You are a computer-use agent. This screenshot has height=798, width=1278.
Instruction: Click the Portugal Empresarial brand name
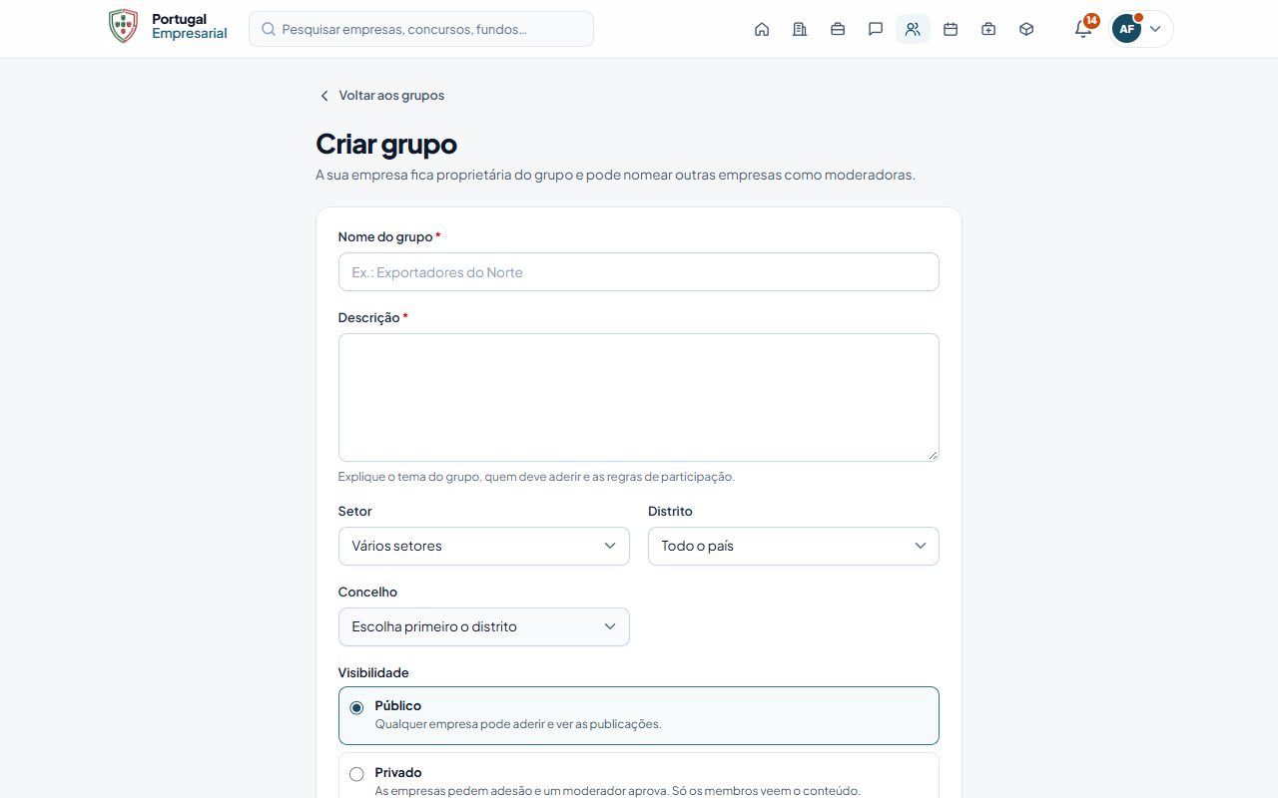click(190, 26)
